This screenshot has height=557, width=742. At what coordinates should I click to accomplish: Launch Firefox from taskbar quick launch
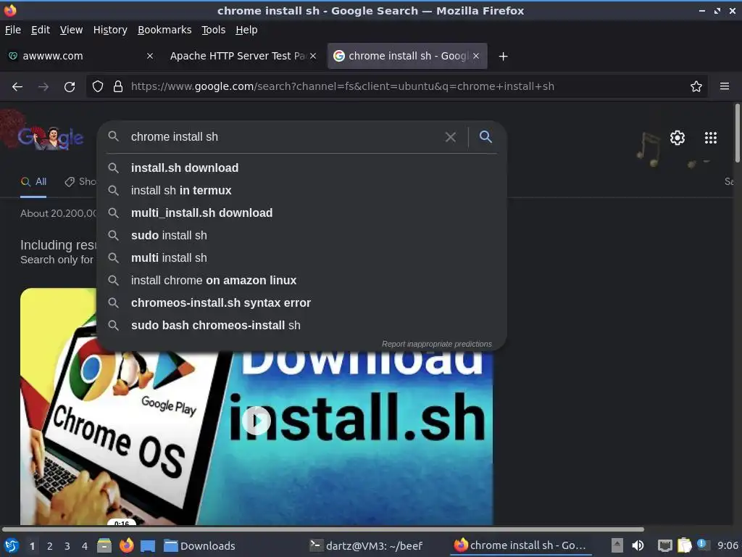[126, 545]
